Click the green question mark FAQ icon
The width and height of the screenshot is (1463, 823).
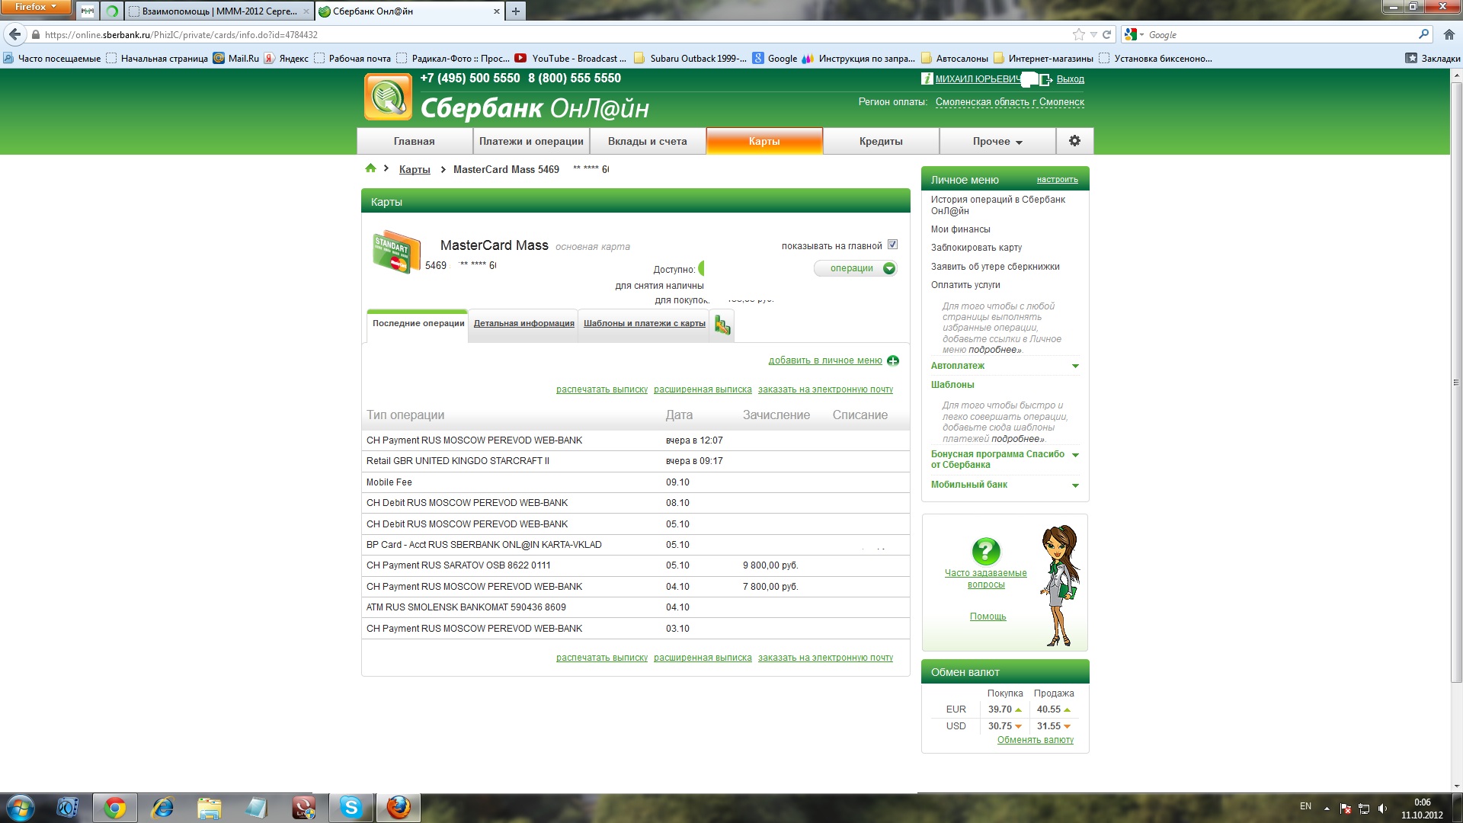point(986,551)
